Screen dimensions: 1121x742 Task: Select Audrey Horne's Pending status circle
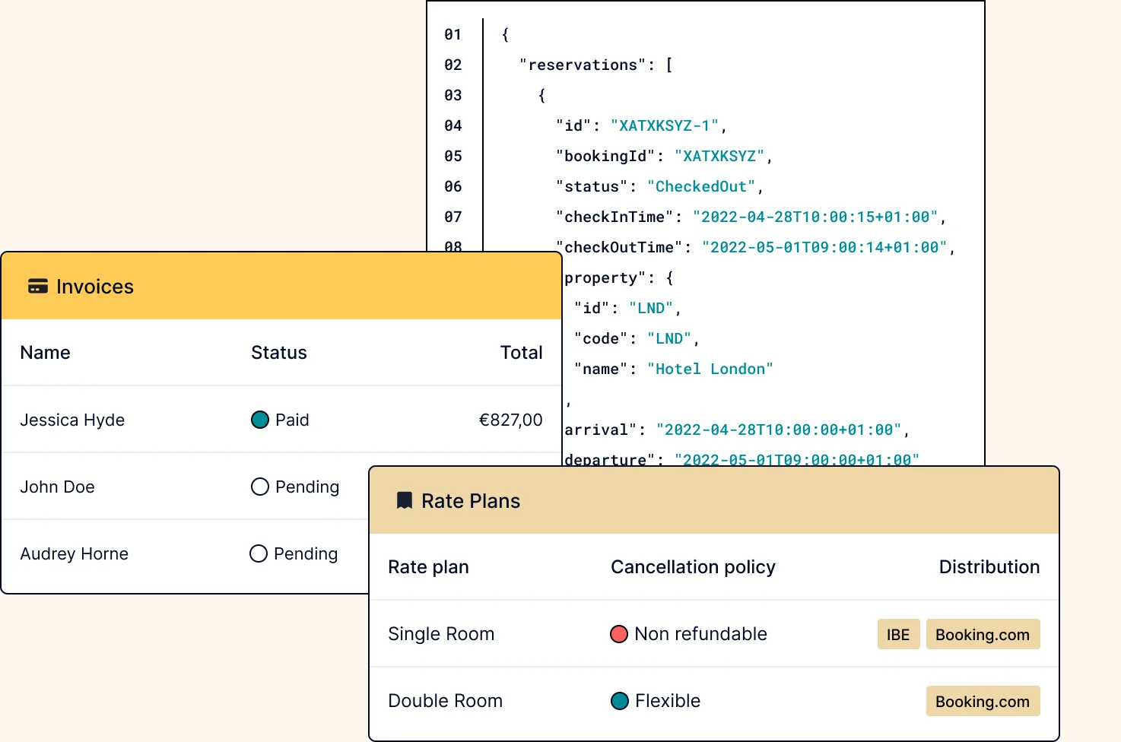[259, 553]
